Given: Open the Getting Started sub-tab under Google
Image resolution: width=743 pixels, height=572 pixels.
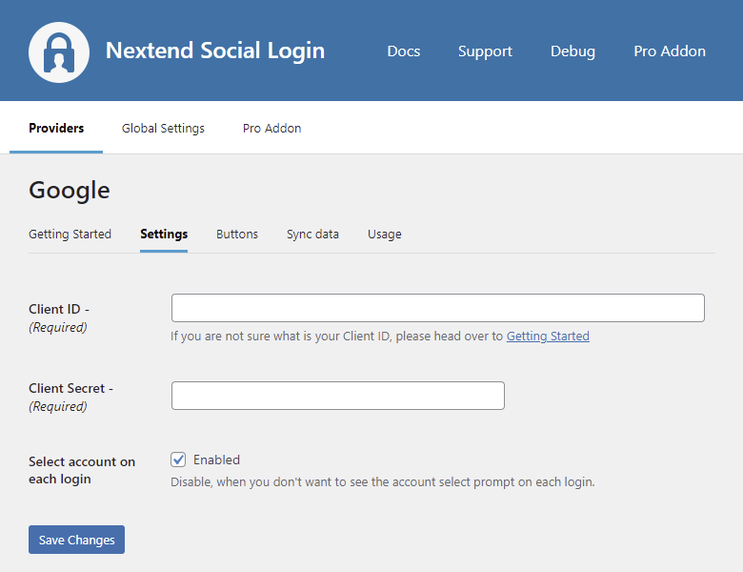Looking at the screenshot, I should [70, 234].
